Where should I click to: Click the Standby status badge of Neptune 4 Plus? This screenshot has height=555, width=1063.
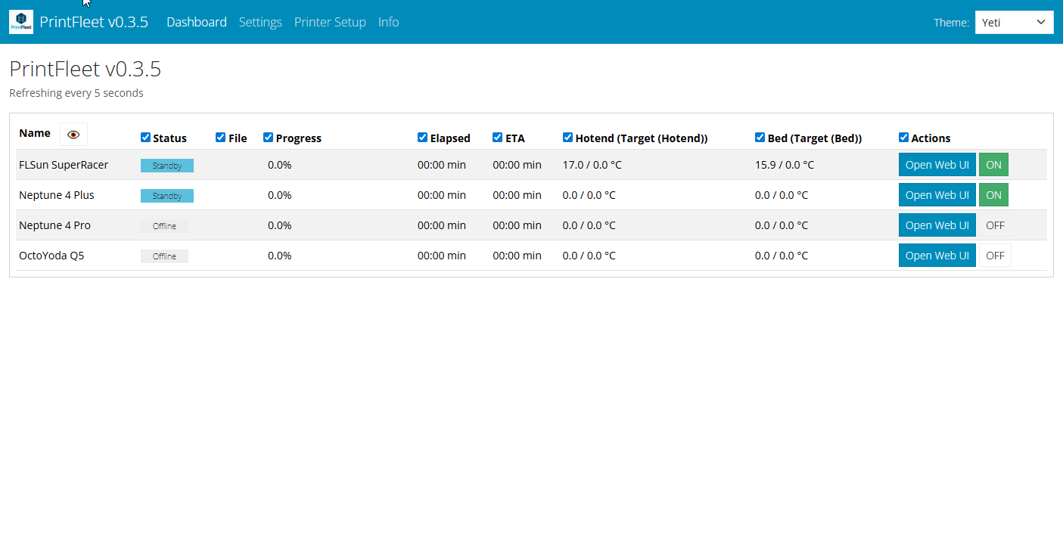[x=167, y=196]
